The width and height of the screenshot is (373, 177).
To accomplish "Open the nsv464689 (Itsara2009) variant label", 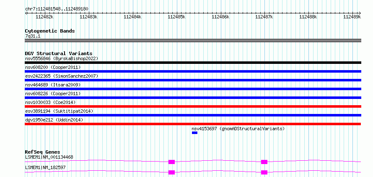I will point(53,85).
